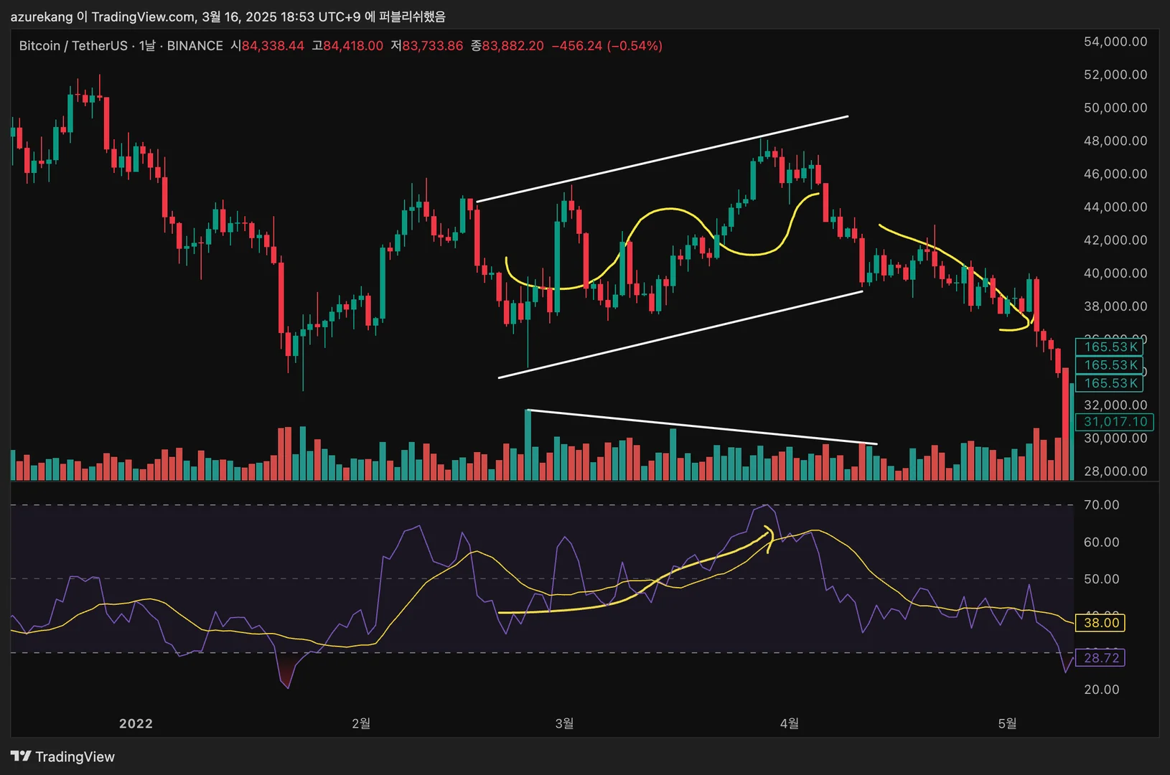Screen dimensions: 1170x775
Task: Select the lower white channel trendline
Action: (x=680, y=334)
